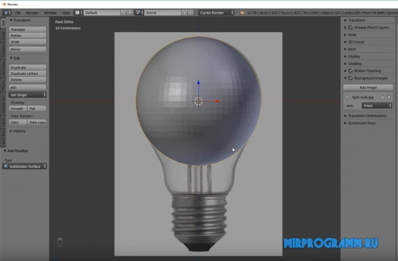
Task: Remove light bulb.jpg background image
Action: click(389, 97)
